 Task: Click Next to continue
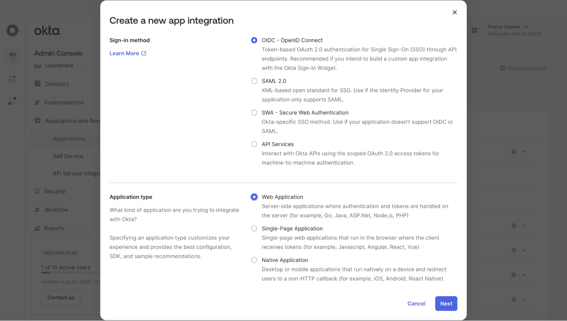coord(446,304)
